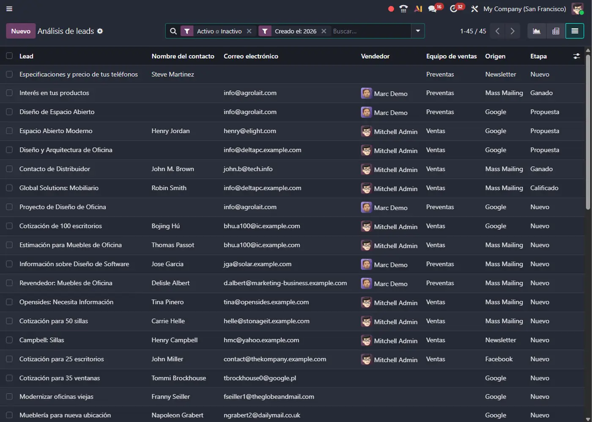Tick the Cotización para 50 sillas checkbox

click(9, 321)
